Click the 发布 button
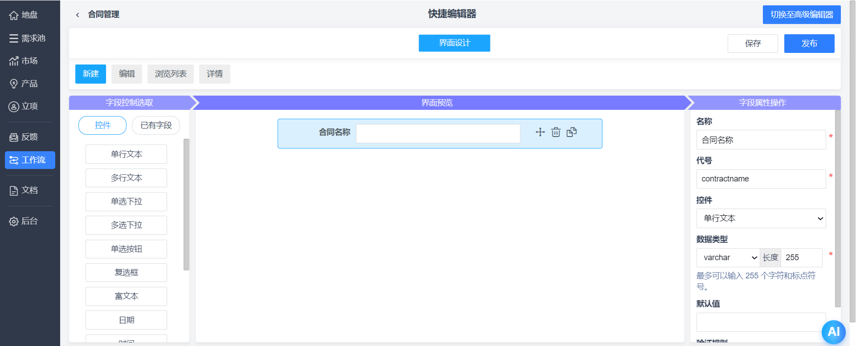Screen dimensions: 856x346 [809, 44]
